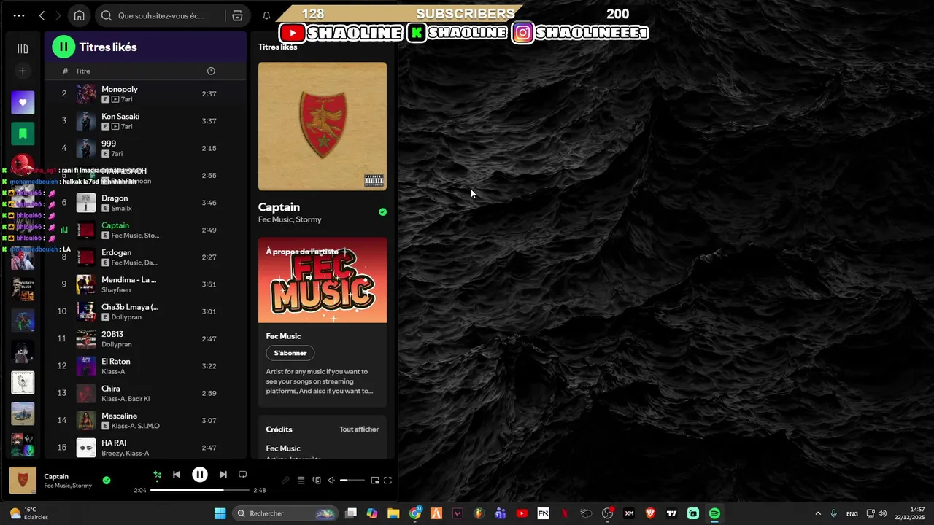Open Brave browser from taskbar
The height and width of the screenshot is (525, 934).
point(650,513)
